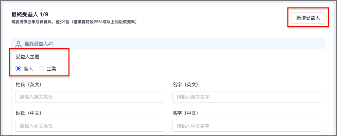Collapse the 最終受益人#1 section header
Screen dimensions: 337x136
click(x=168, y=44)
